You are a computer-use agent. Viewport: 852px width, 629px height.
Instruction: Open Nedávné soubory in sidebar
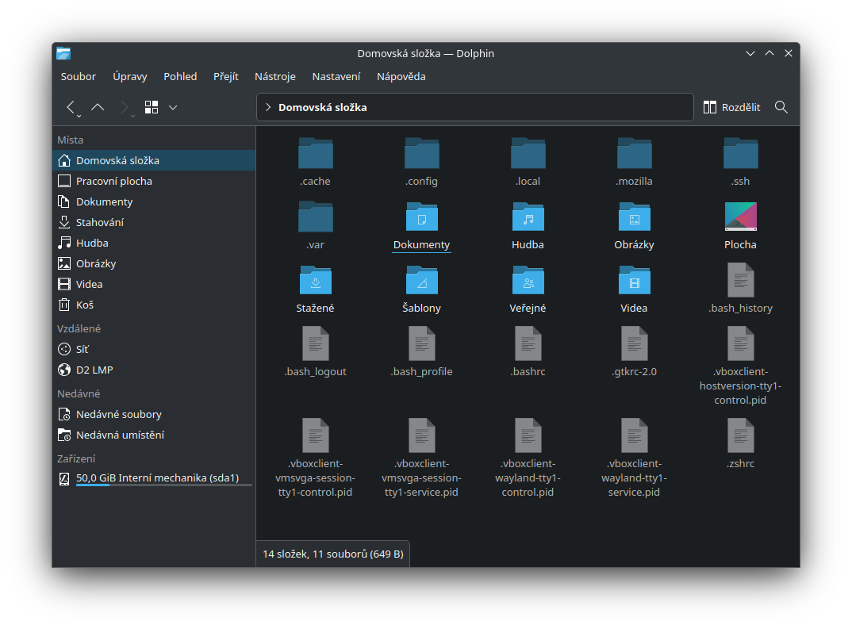click(x=118, y=414)
